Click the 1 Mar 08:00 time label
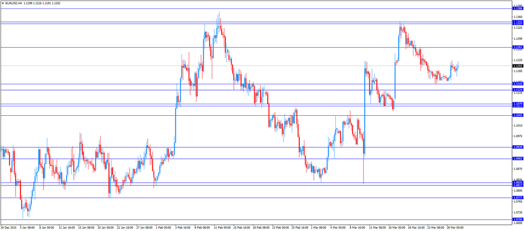524x231 pixels. 320,227
